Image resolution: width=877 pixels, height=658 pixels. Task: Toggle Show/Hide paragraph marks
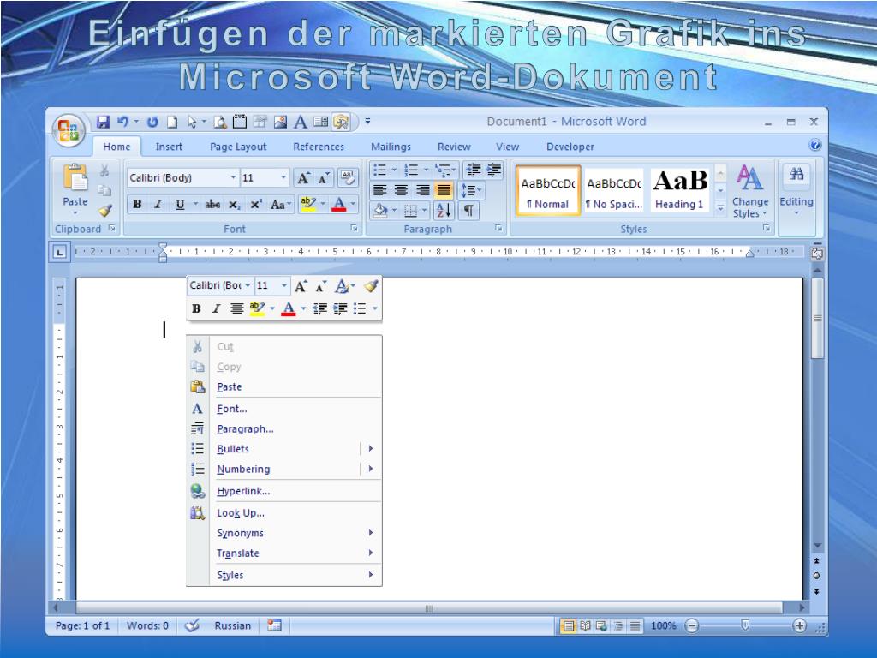click(468, 211)
